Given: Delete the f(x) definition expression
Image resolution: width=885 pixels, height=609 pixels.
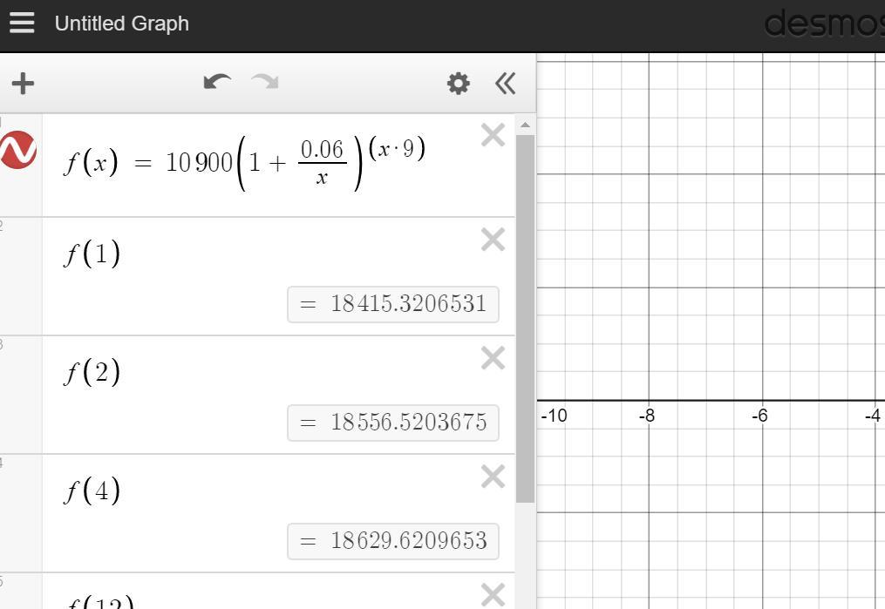Looking at the screenshot, I should point(493,135).
